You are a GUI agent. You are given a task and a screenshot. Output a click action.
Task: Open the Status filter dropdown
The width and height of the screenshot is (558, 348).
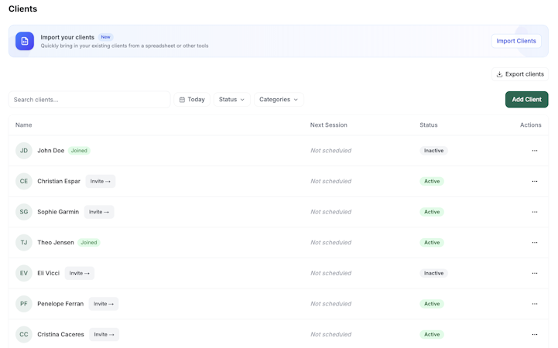[231, 100]
